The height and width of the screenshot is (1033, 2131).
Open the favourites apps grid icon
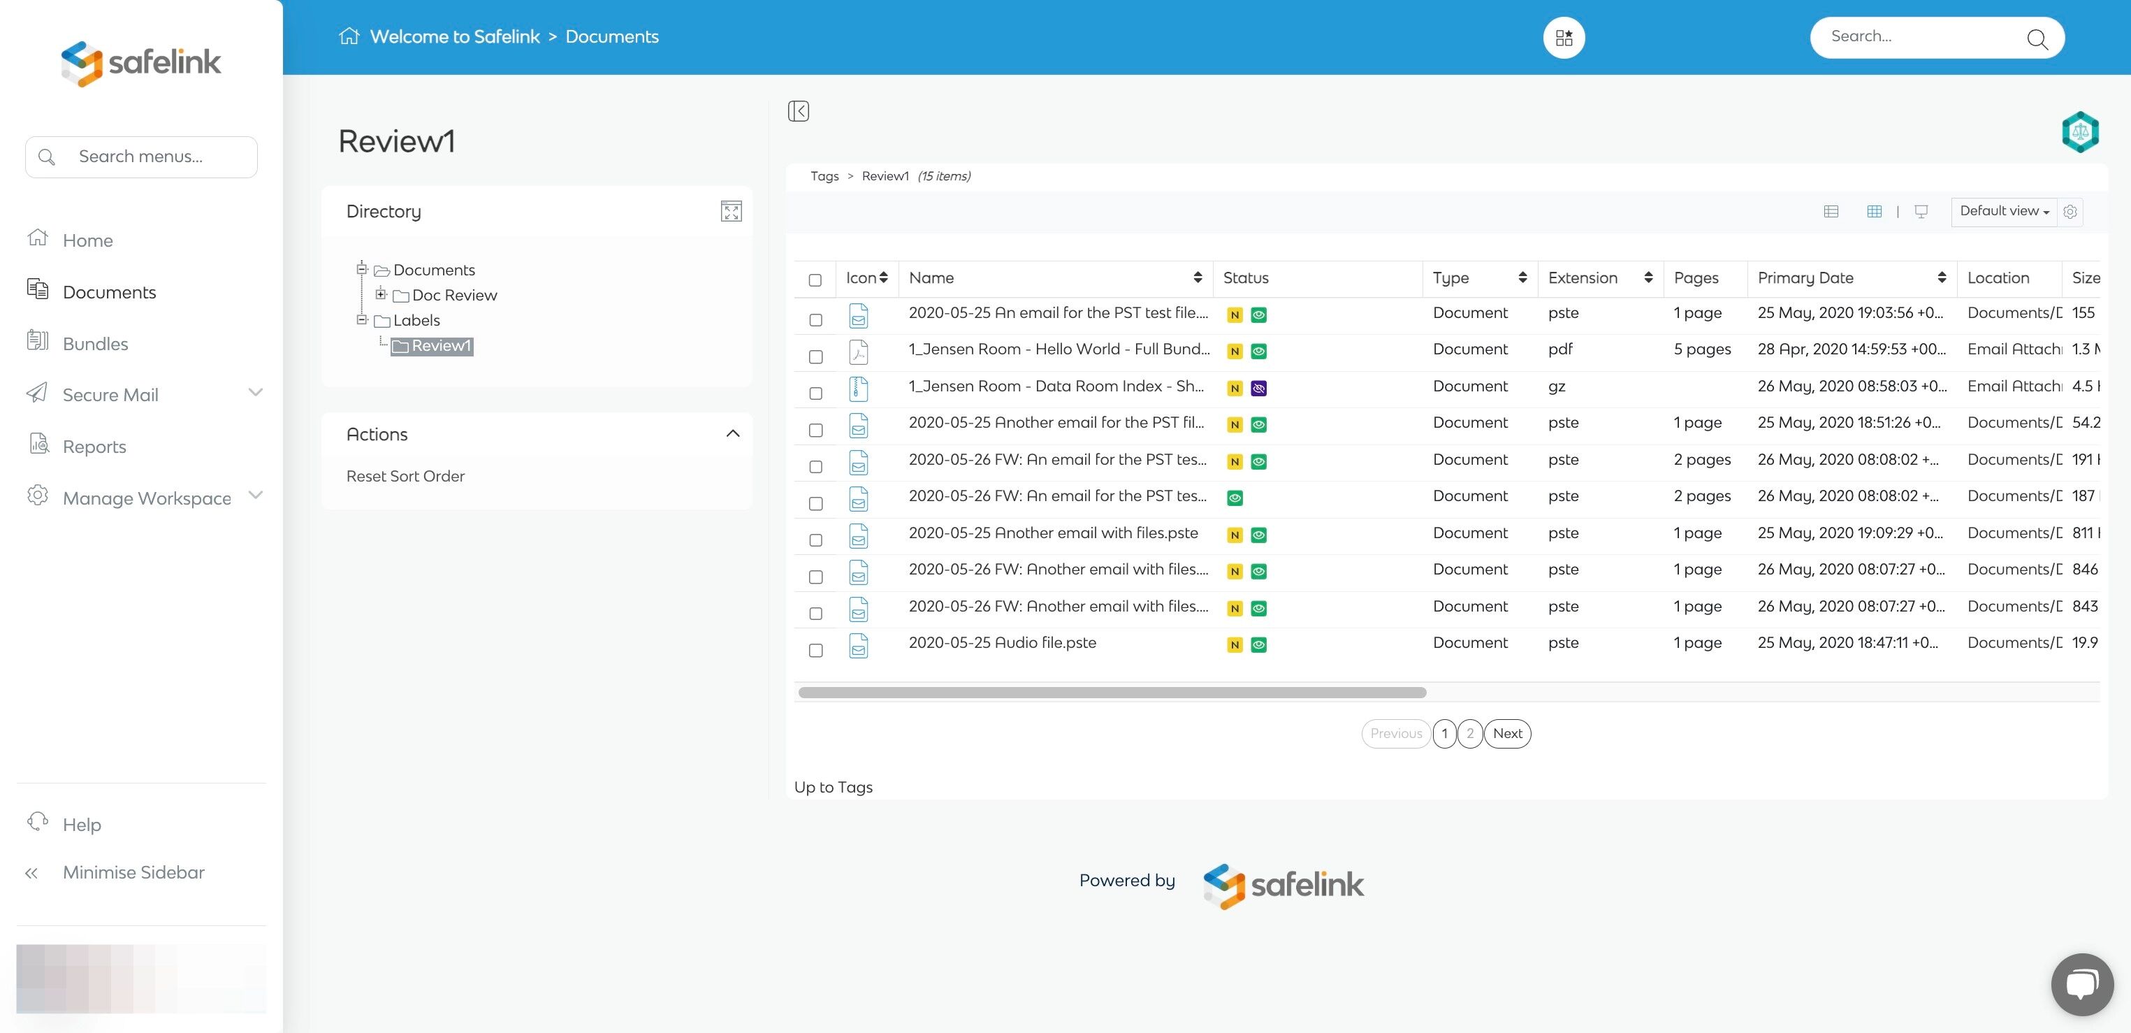(1564, 37)
